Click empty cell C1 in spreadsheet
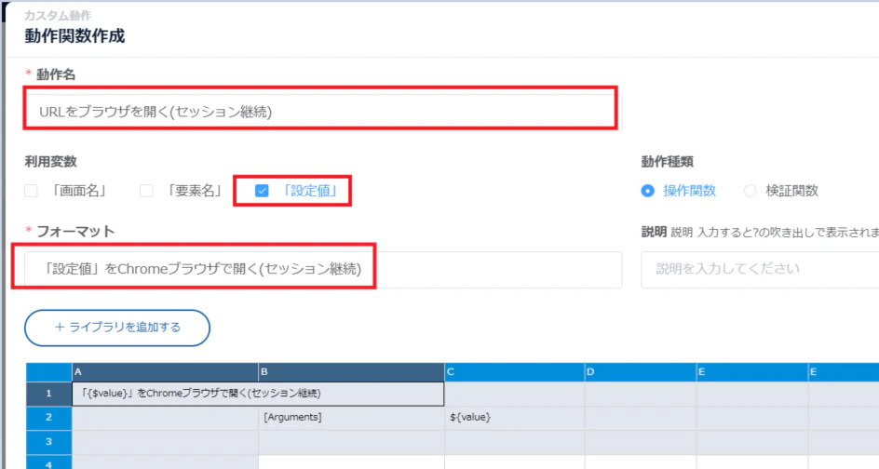The height and width of the screenshot is (469, 879). point(514,394)
